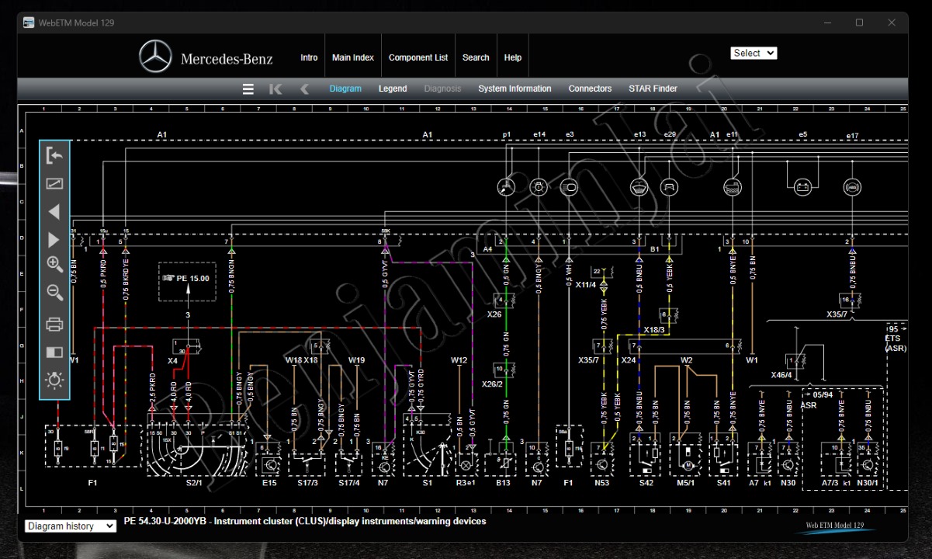932x559 pixels.
Task: Open the Connectors tab
Action: 590,89
